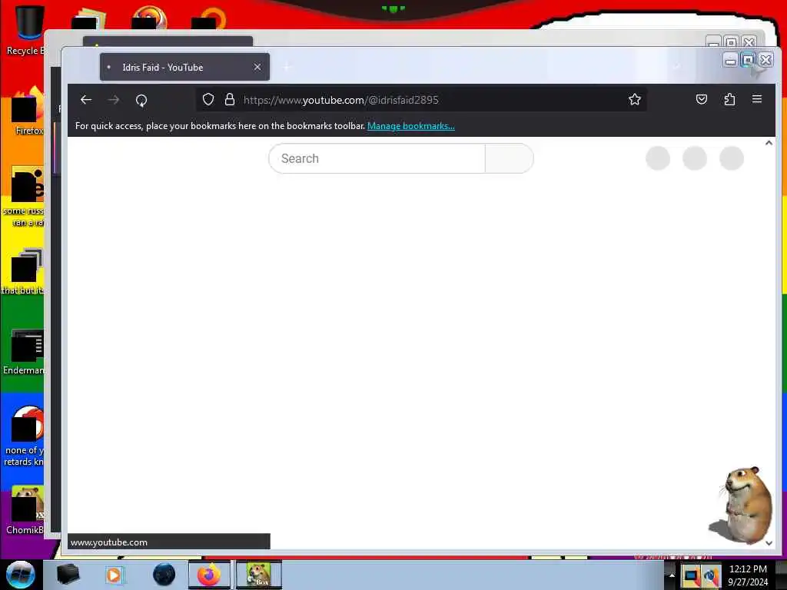
Task: Open the ChomikBox desktop icon
Action: point(25,510)
